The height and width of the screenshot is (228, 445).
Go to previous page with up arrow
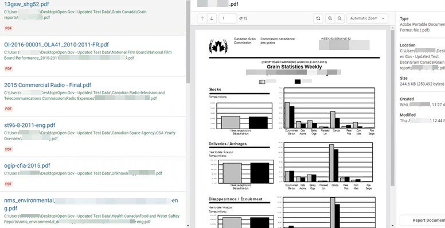pyautogui.click(x=202, y=18)
